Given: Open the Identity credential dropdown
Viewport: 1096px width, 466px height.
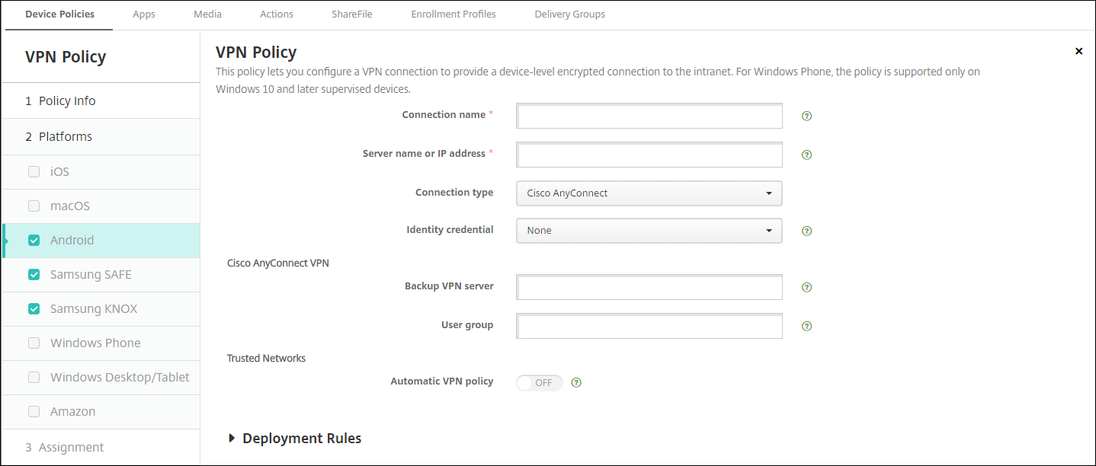Looking at the screenshot, I should [x=649, y=231].
